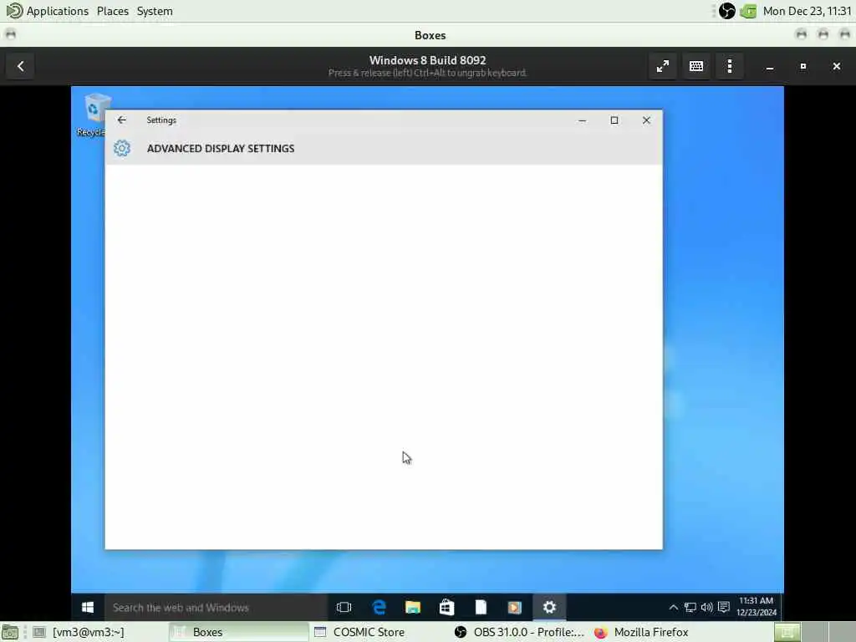Click Search the web and Windows box
Image resolution: width=856 pixels, height=642 pixels.
[216, 607]
